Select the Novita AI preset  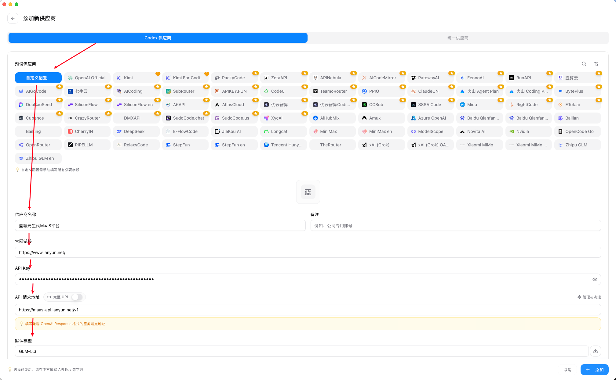[x=479, y=131]
